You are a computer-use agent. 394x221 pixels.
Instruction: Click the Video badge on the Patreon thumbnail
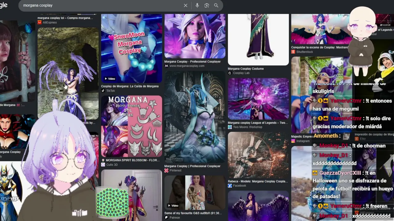(x=173, y=206)
